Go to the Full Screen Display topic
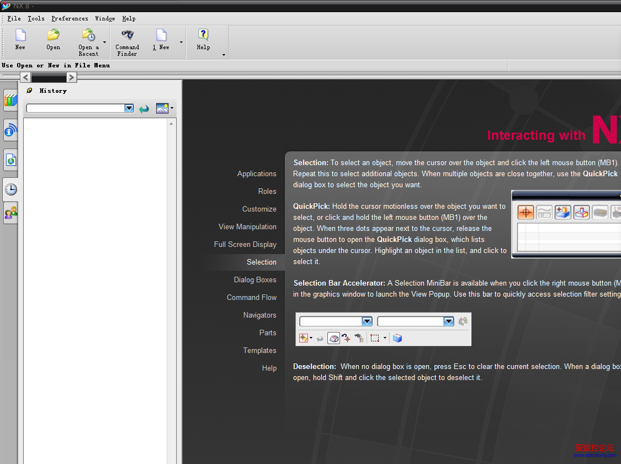This screenshot has height=464, width=621. tap(245, 245)
